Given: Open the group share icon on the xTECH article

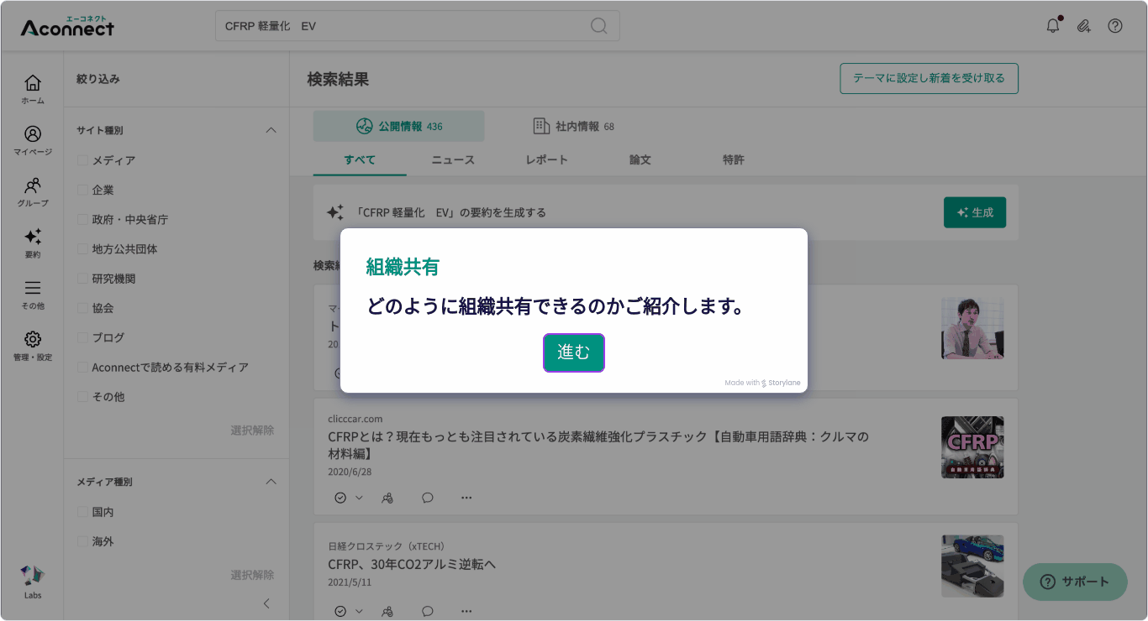Looking at the screenshot, I should coord(387,611).
